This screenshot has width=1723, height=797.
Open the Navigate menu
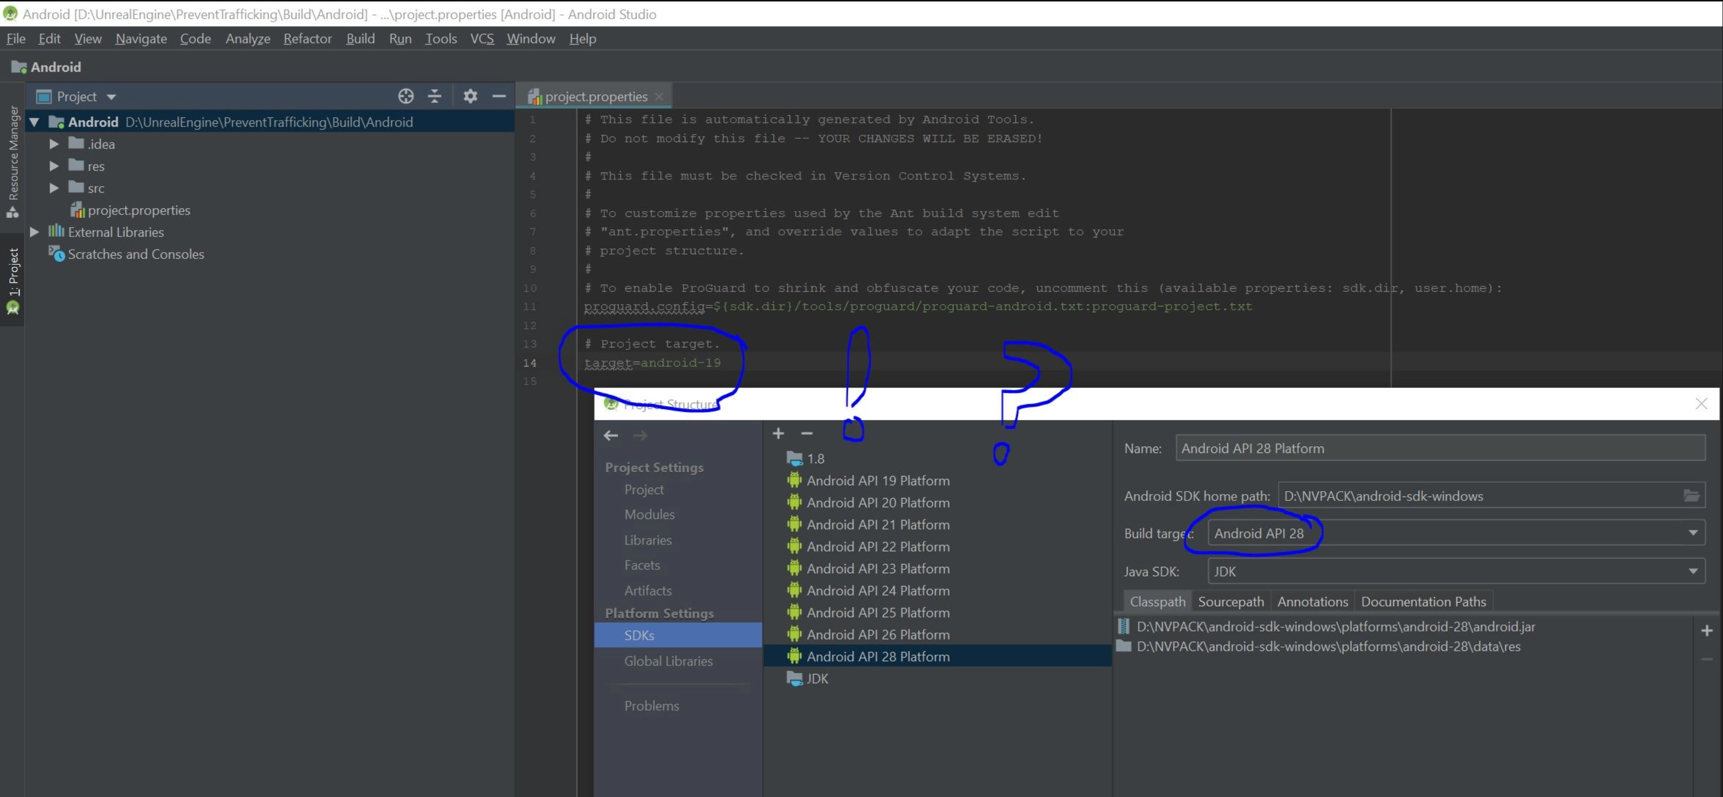pyautogui.click(x=141, y=39)
